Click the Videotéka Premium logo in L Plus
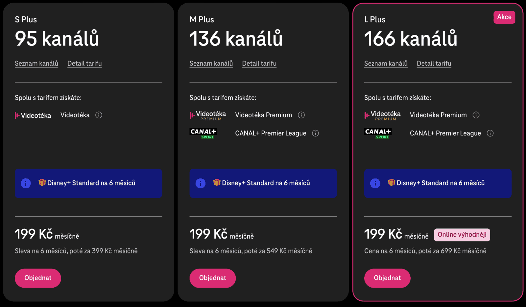526x307 pixels. click(383, 115)
